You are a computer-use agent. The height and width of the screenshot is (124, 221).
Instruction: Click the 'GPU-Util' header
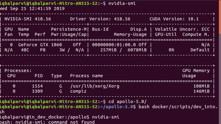coord(166,34)
